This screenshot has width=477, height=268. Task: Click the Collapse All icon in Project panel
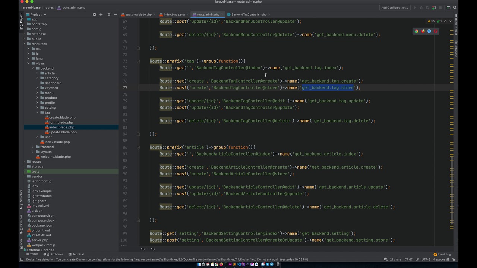point(101,15)
